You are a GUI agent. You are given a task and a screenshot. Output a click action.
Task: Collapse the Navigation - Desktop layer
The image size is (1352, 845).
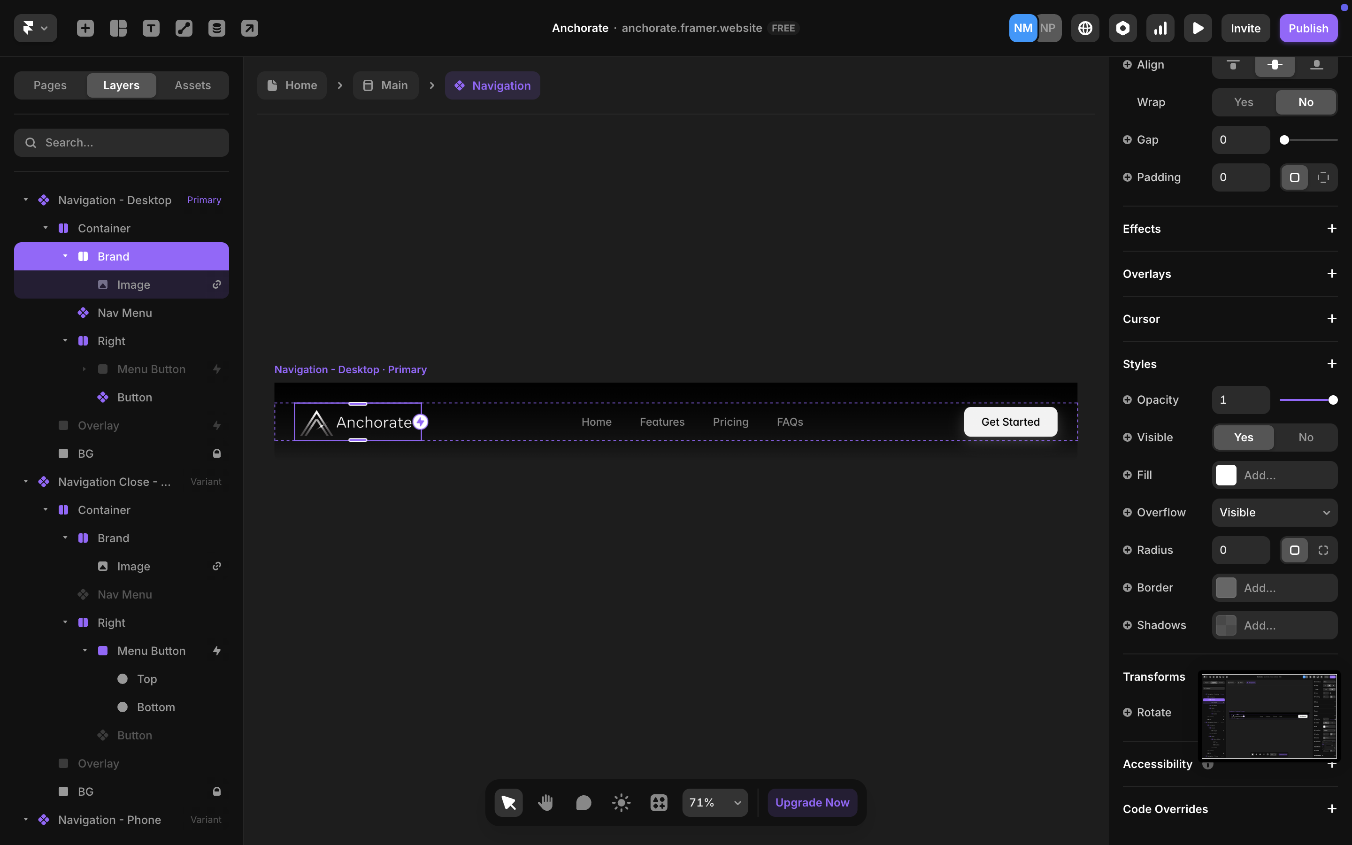(26, 200)
